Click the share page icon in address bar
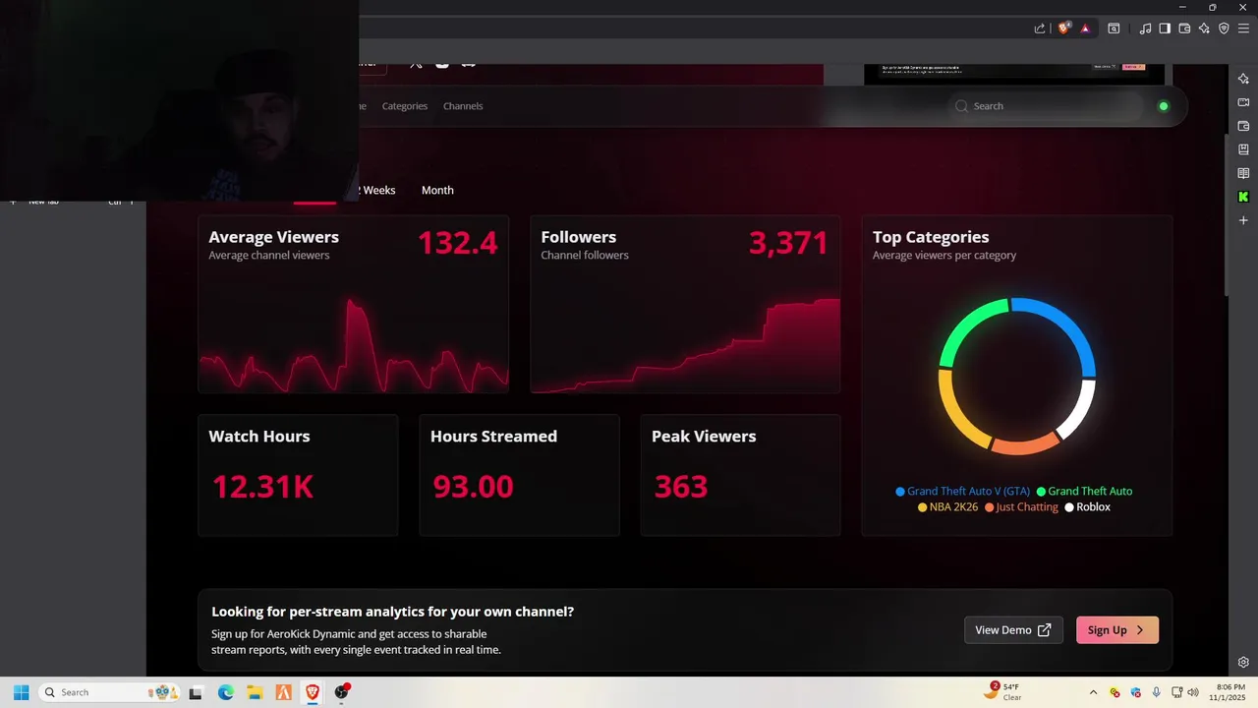 click(1040, 29)
